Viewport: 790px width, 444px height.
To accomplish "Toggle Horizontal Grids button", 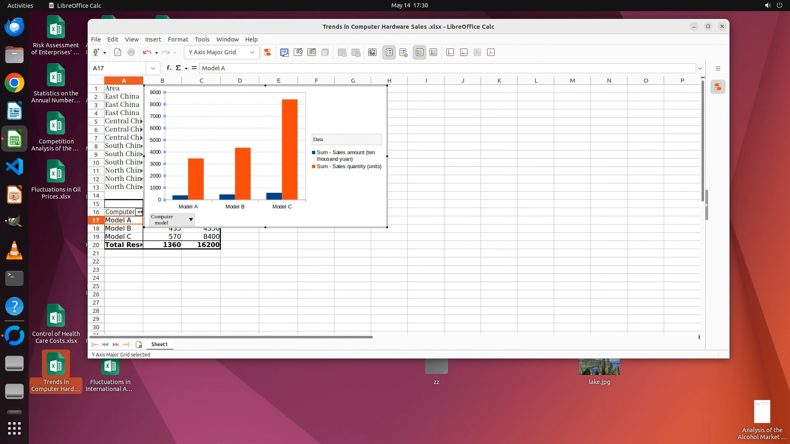I will coord(419,52).
